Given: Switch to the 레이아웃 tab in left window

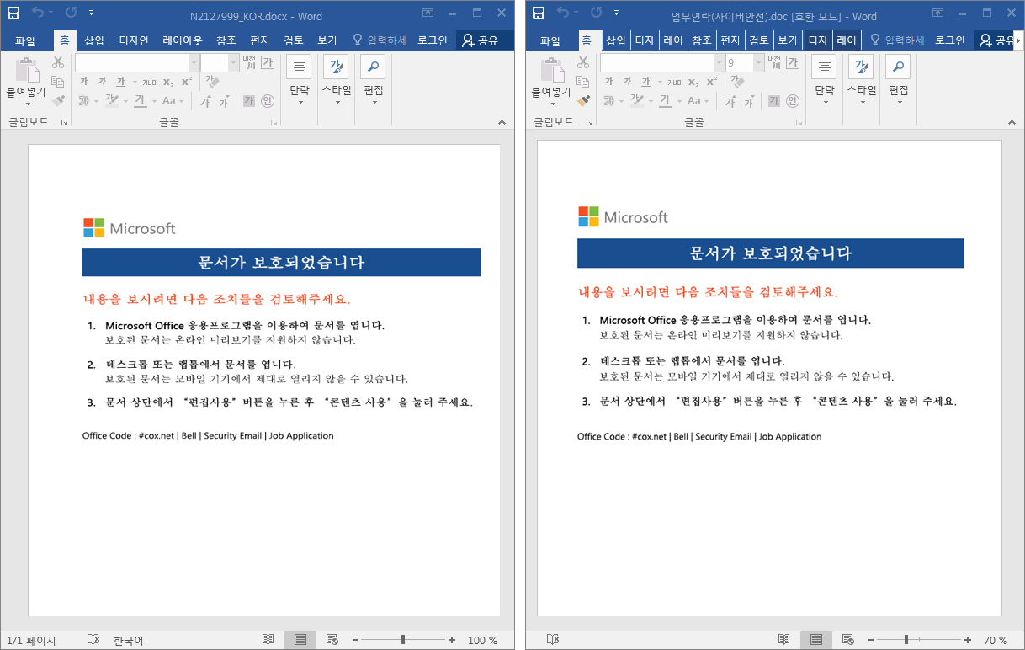Looking at the screenshot, I should point(183,40).
